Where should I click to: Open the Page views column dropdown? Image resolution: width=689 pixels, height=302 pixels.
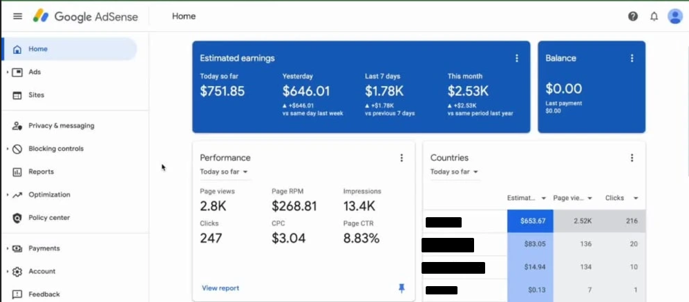pyautogui.click(x=589, y=199)
